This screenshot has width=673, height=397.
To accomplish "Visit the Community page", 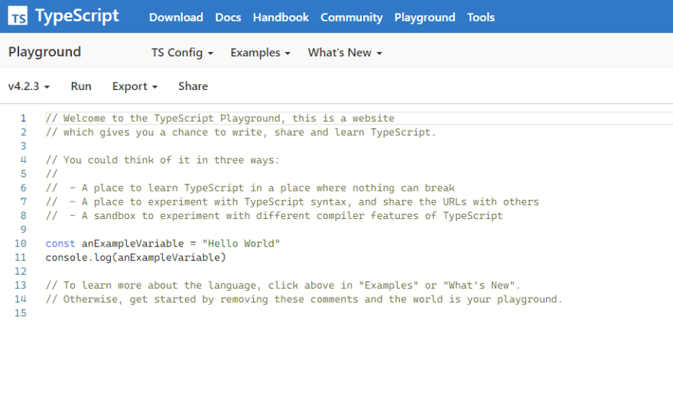I will tap(352, 17).
